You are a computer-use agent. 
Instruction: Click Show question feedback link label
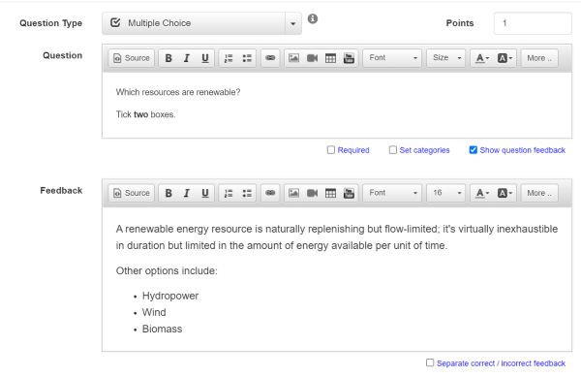pos(523,150)
